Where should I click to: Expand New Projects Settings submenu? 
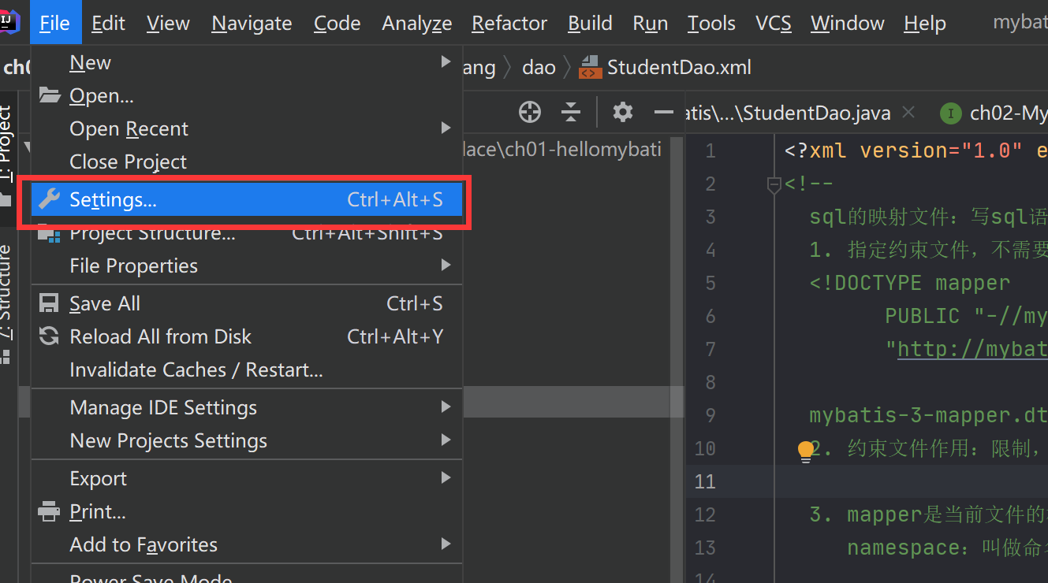[247, 440]
